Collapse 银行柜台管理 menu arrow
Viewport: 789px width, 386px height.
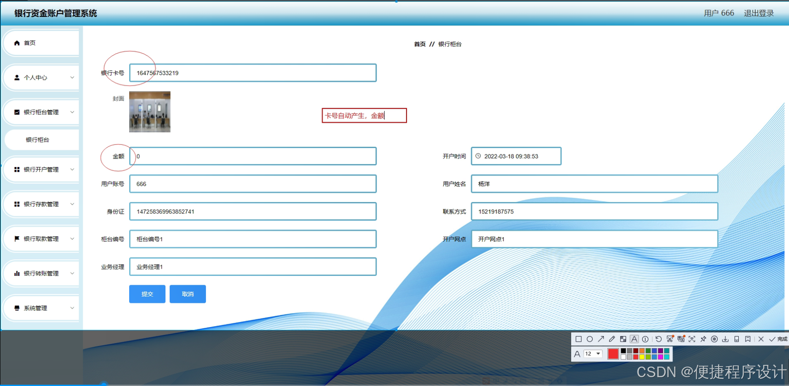tap(72, 112)
